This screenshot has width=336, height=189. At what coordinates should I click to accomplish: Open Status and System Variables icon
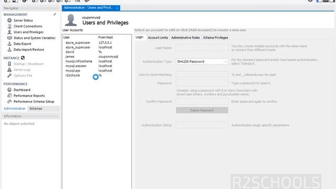pyautogui.click(x=9, y=38)
